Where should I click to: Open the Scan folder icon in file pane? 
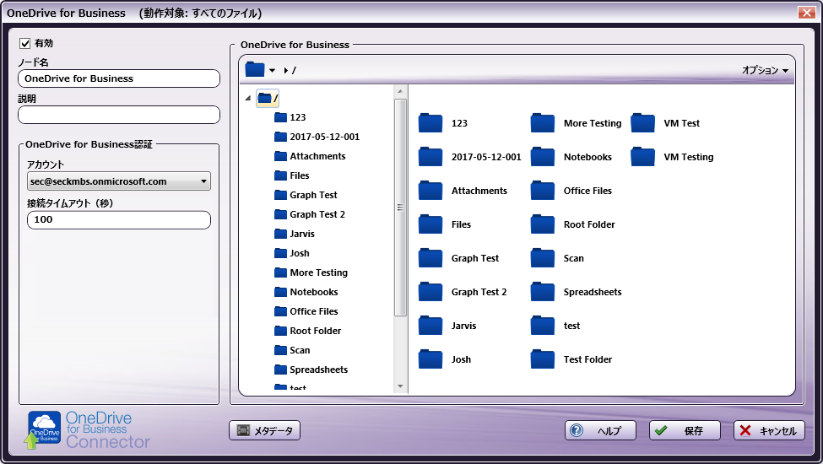543,258
